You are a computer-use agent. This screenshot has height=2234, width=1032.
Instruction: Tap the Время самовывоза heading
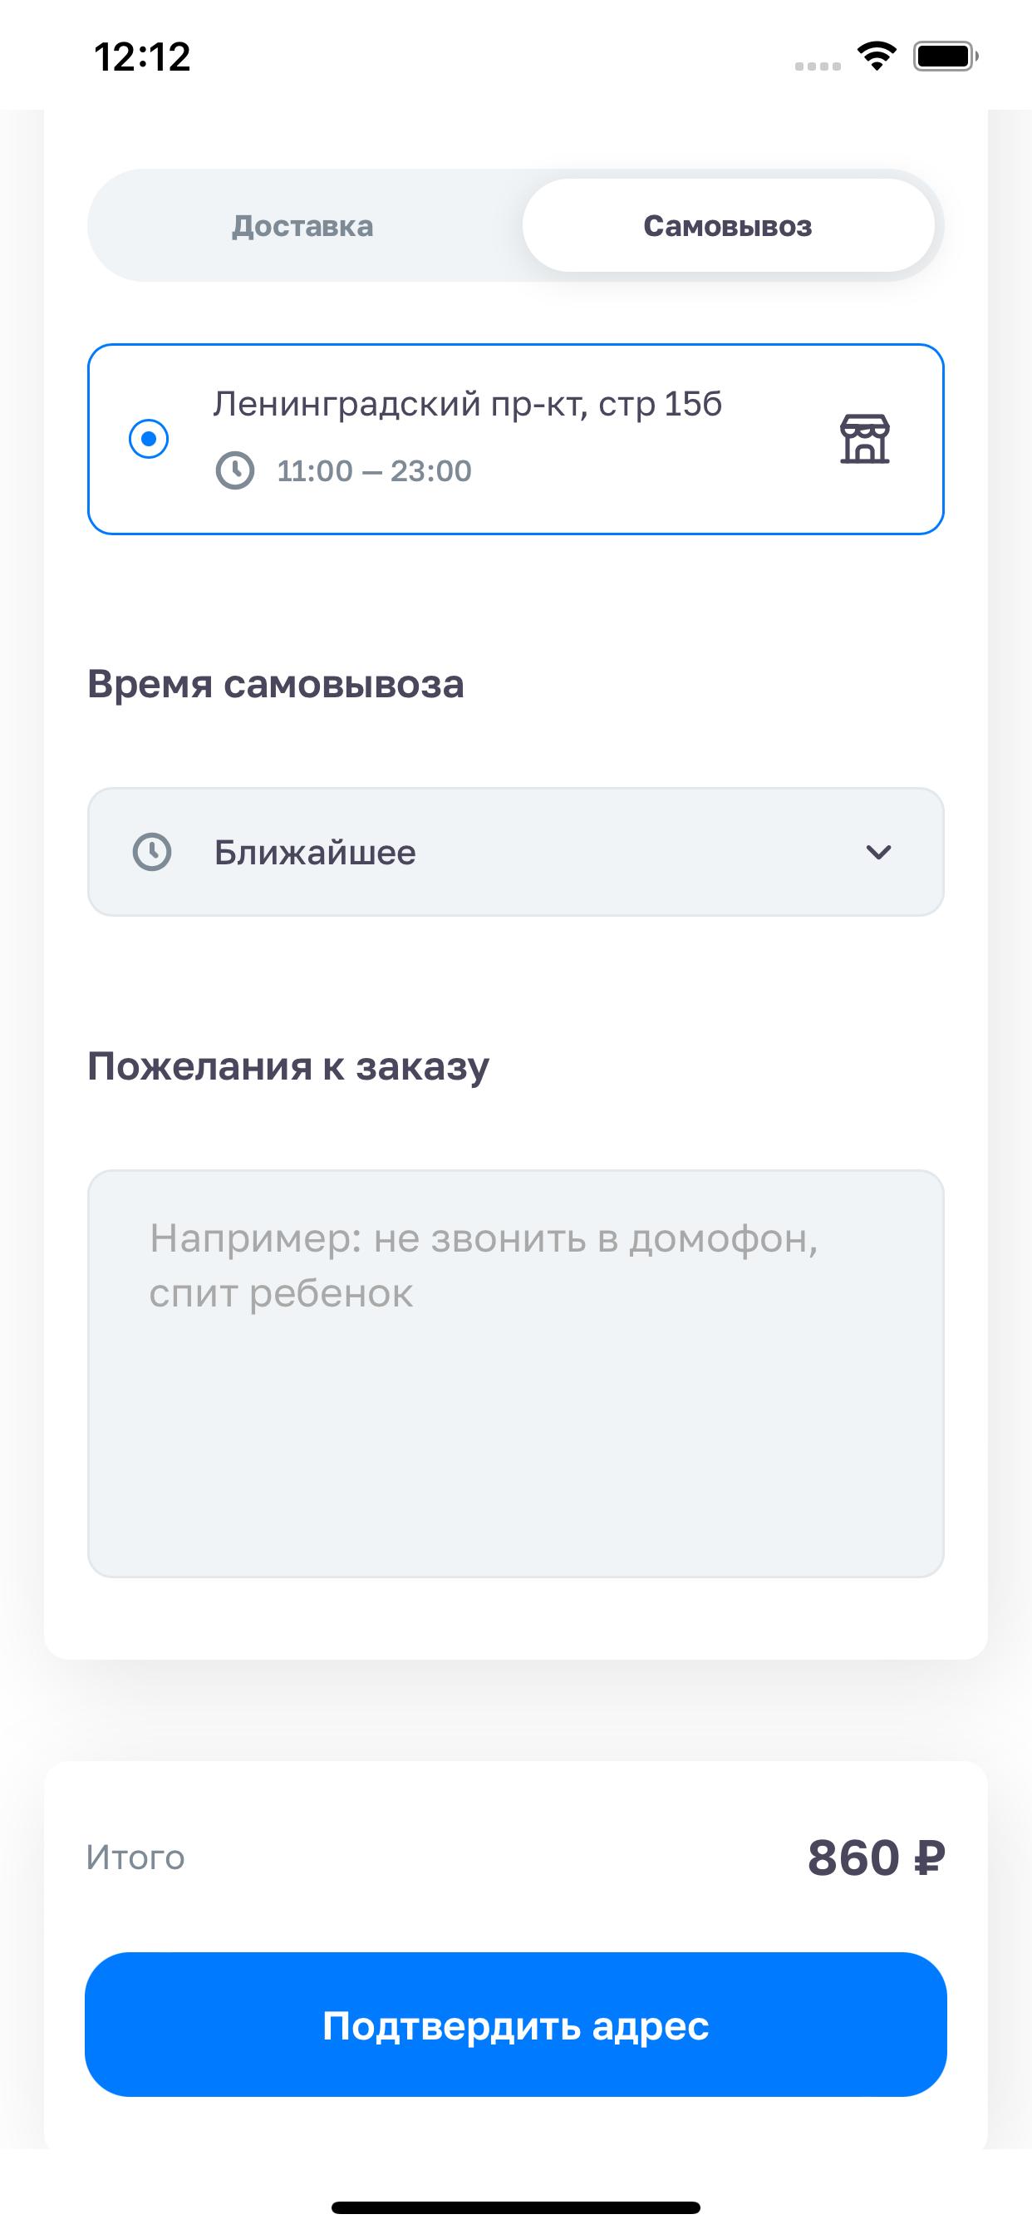pos(276,684)
